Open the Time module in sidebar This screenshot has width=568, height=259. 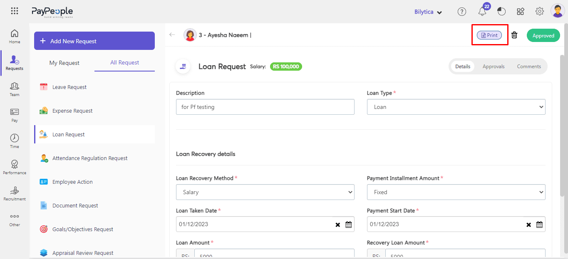[x=15, y=141]
